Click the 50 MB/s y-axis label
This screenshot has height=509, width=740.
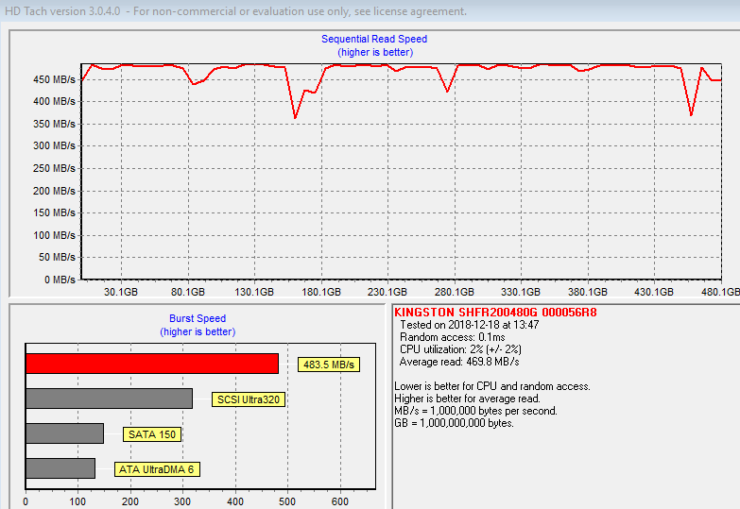[x=57, y=257]
